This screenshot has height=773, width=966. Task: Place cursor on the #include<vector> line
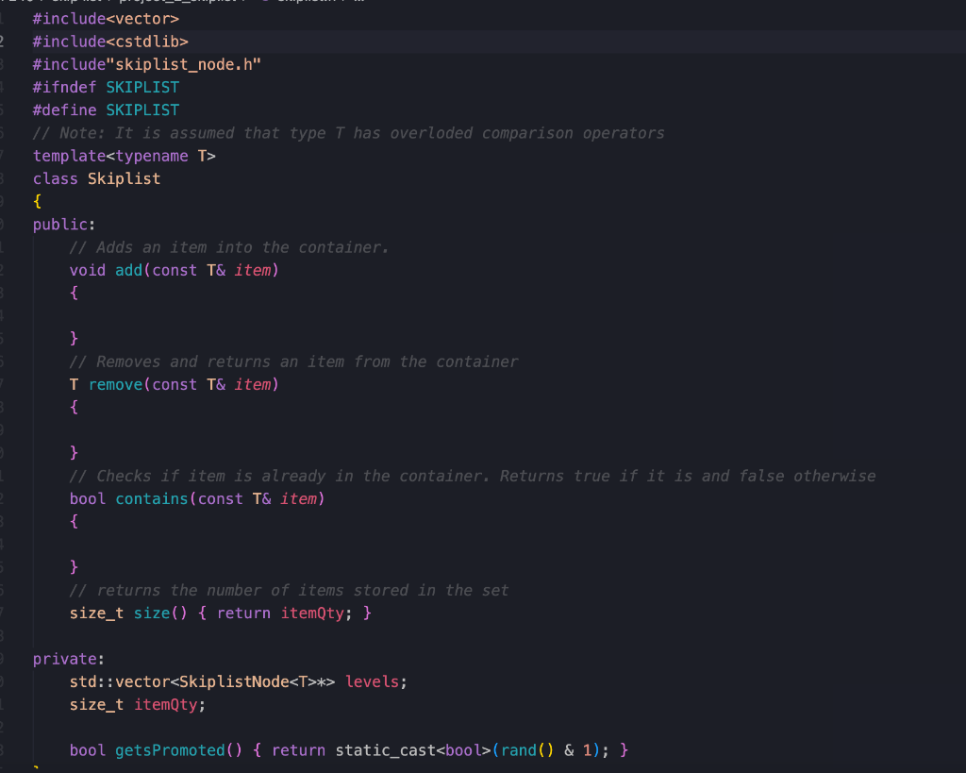pyautogui.click(x=106, y=19)
